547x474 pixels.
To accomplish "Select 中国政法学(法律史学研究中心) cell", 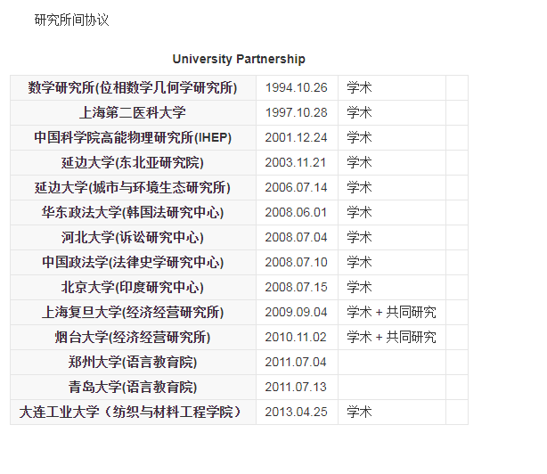I will (133, 262).
